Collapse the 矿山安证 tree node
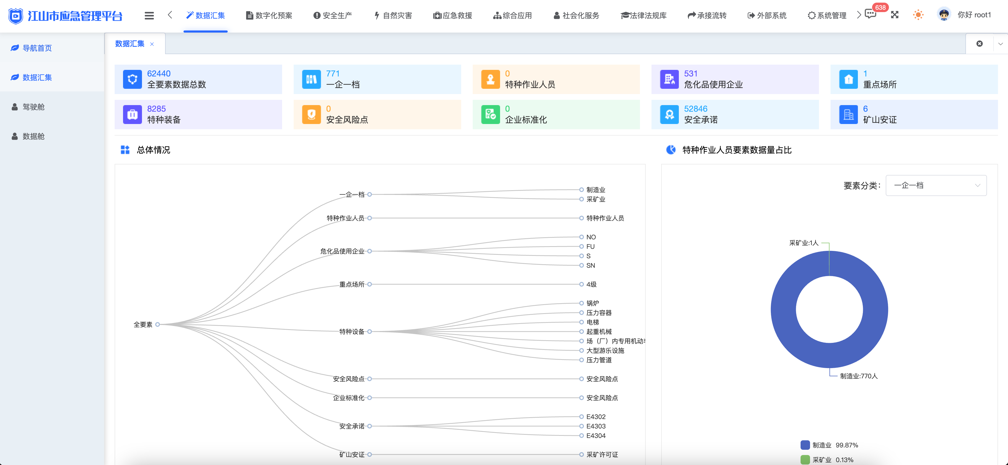This screenshot has height=465, width=1008. [x=369, y=454]
